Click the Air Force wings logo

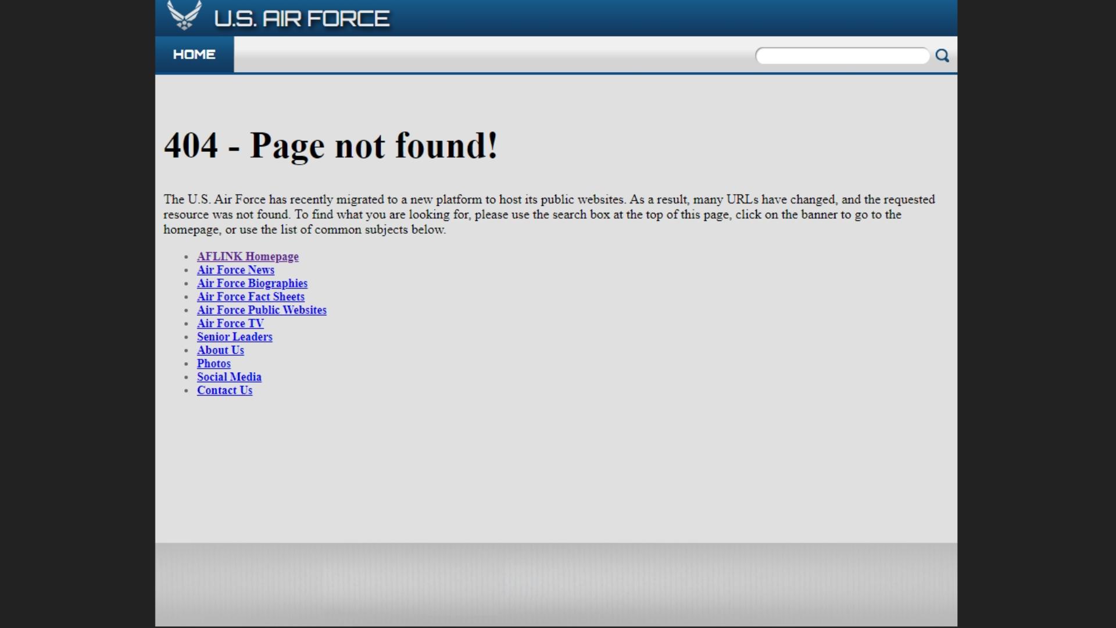[x=184, y=16]
